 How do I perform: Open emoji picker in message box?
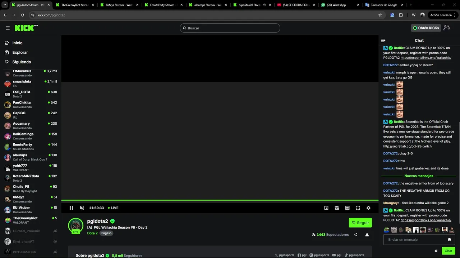click(x=449, y=240)
